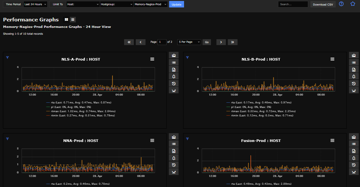Open NLS-A-Prod chart hamburger menu
Screen dimensions: 360x187
point(152,59)
